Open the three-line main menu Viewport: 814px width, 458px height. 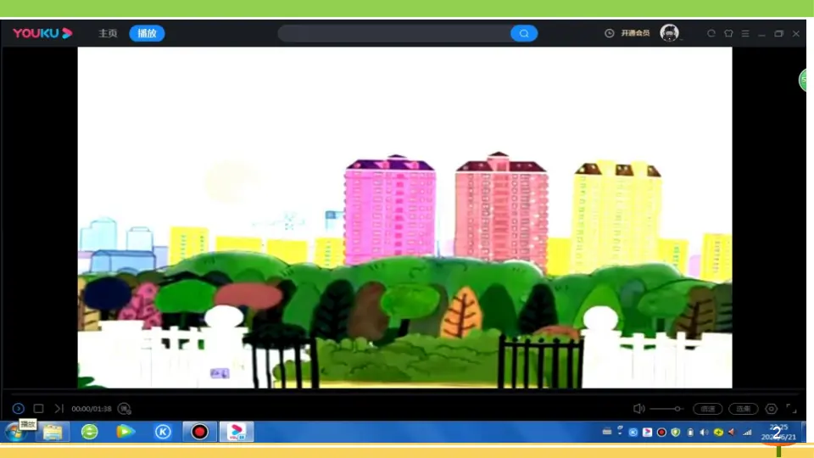click(x=745, y=33)
